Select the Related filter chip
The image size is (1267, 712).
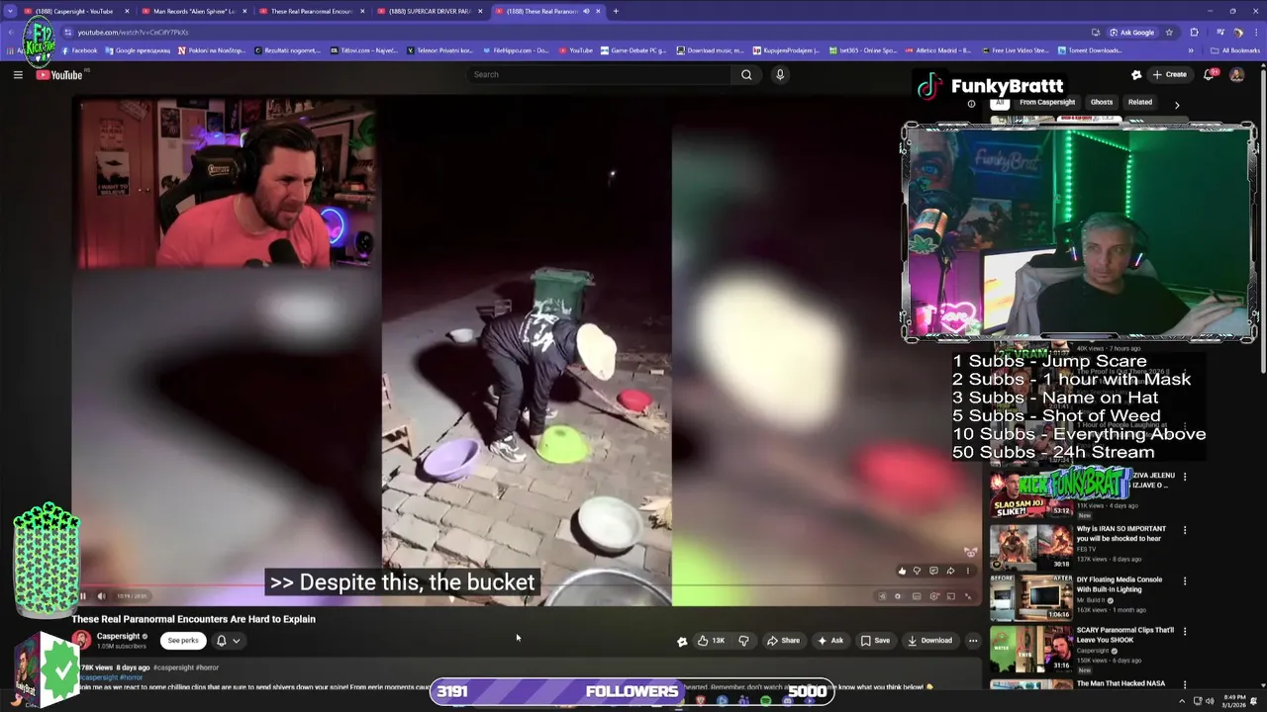click(x=1140, y=102)
